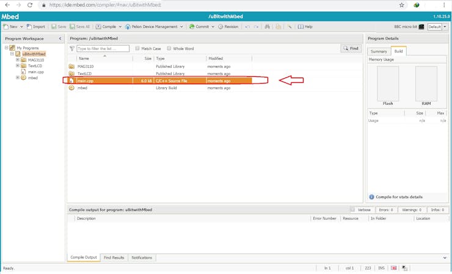The width and height of the screenshot is (452, 274).
Task: Open the New dropdown arrow
Action: [21, 26]
